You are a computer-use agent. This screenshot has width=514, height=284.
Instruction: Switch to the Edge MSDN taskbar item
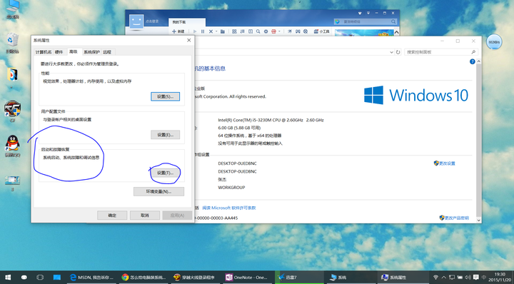pyautogui.click(x=92, y=278)
